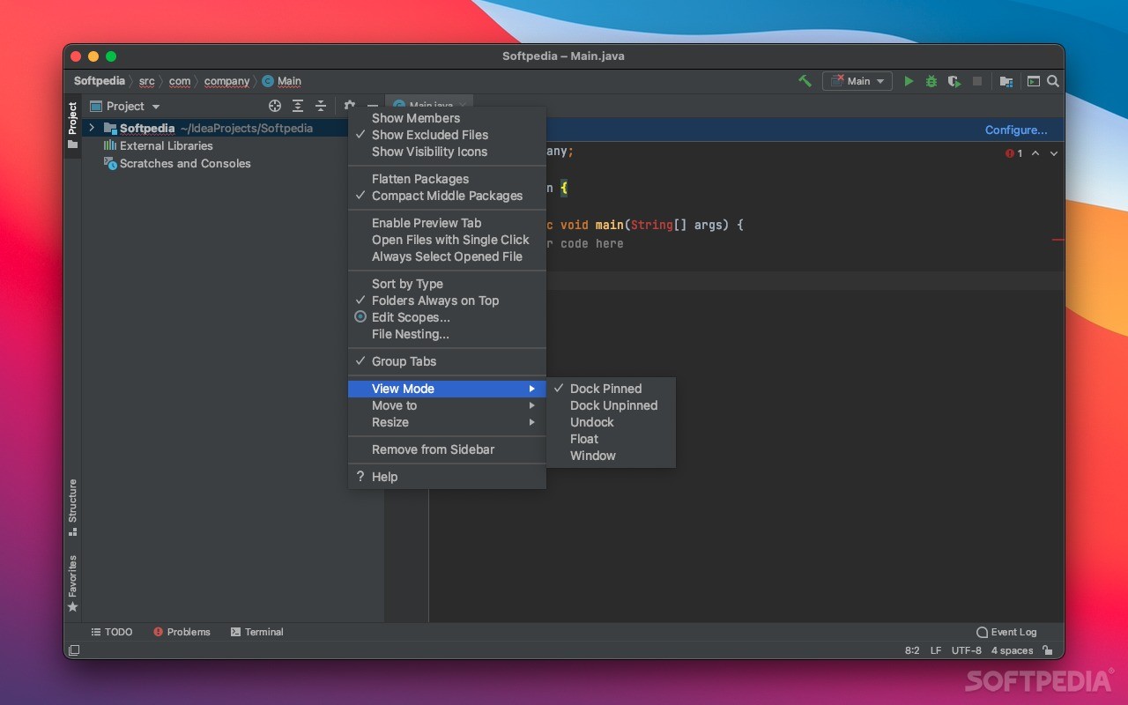1128x705 pixels.
Task: Click the src breadcrumb in navigation bar
Action: (x=147, y=81)
